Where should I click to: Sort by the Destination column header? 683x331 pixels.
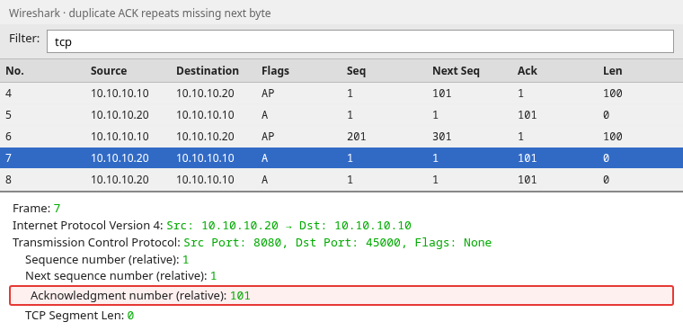coord(208,71)
